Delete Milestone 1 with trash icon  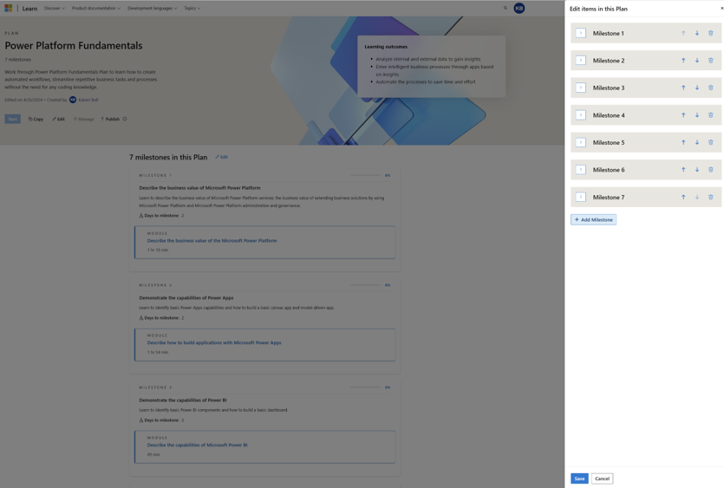(711, 33)
